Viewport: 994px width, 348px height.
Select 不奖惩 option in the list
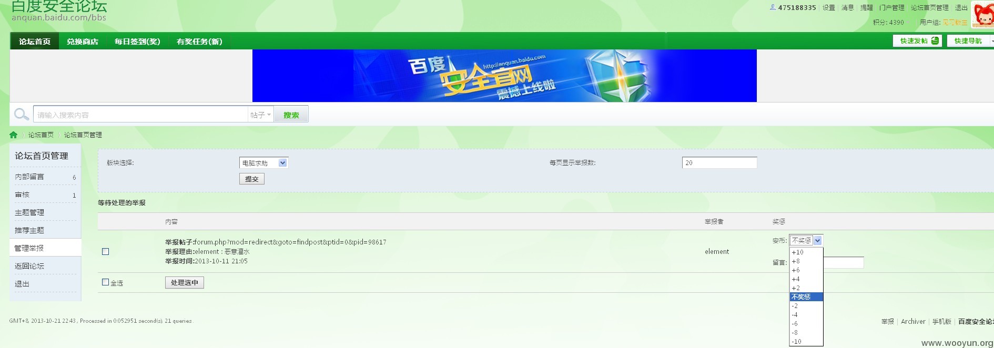click(806, 297)
